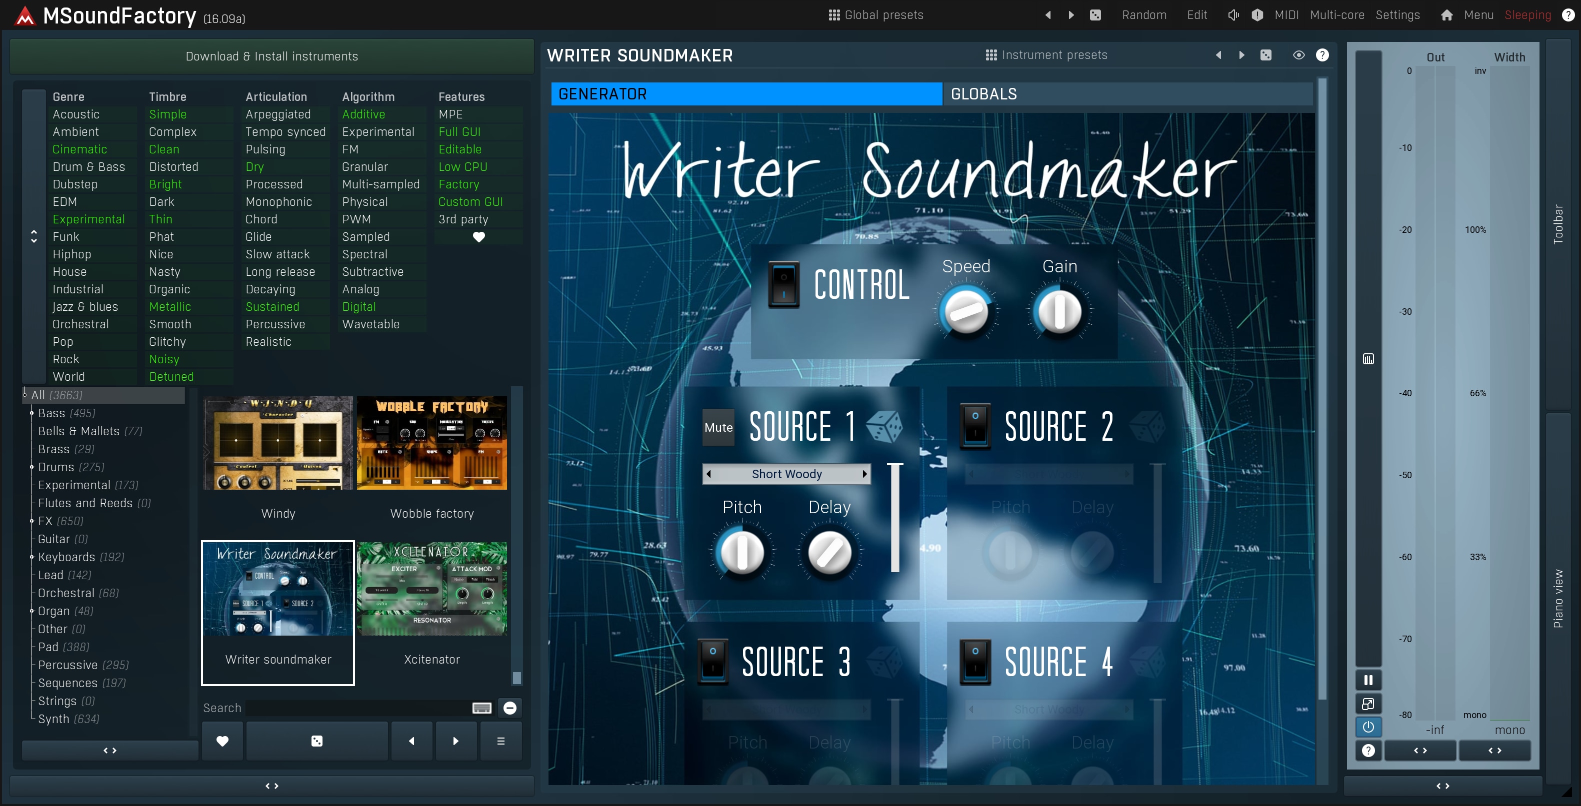
Task: Click Download & Install instruments button
Action: 272,56
